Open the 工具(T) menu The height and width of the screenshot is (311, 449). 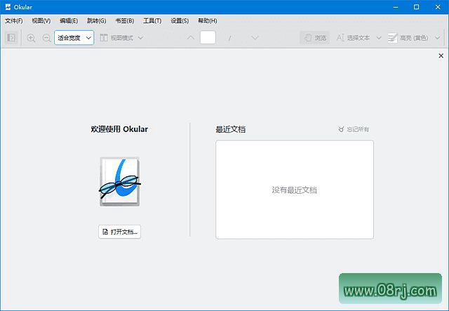pos(152,20)
